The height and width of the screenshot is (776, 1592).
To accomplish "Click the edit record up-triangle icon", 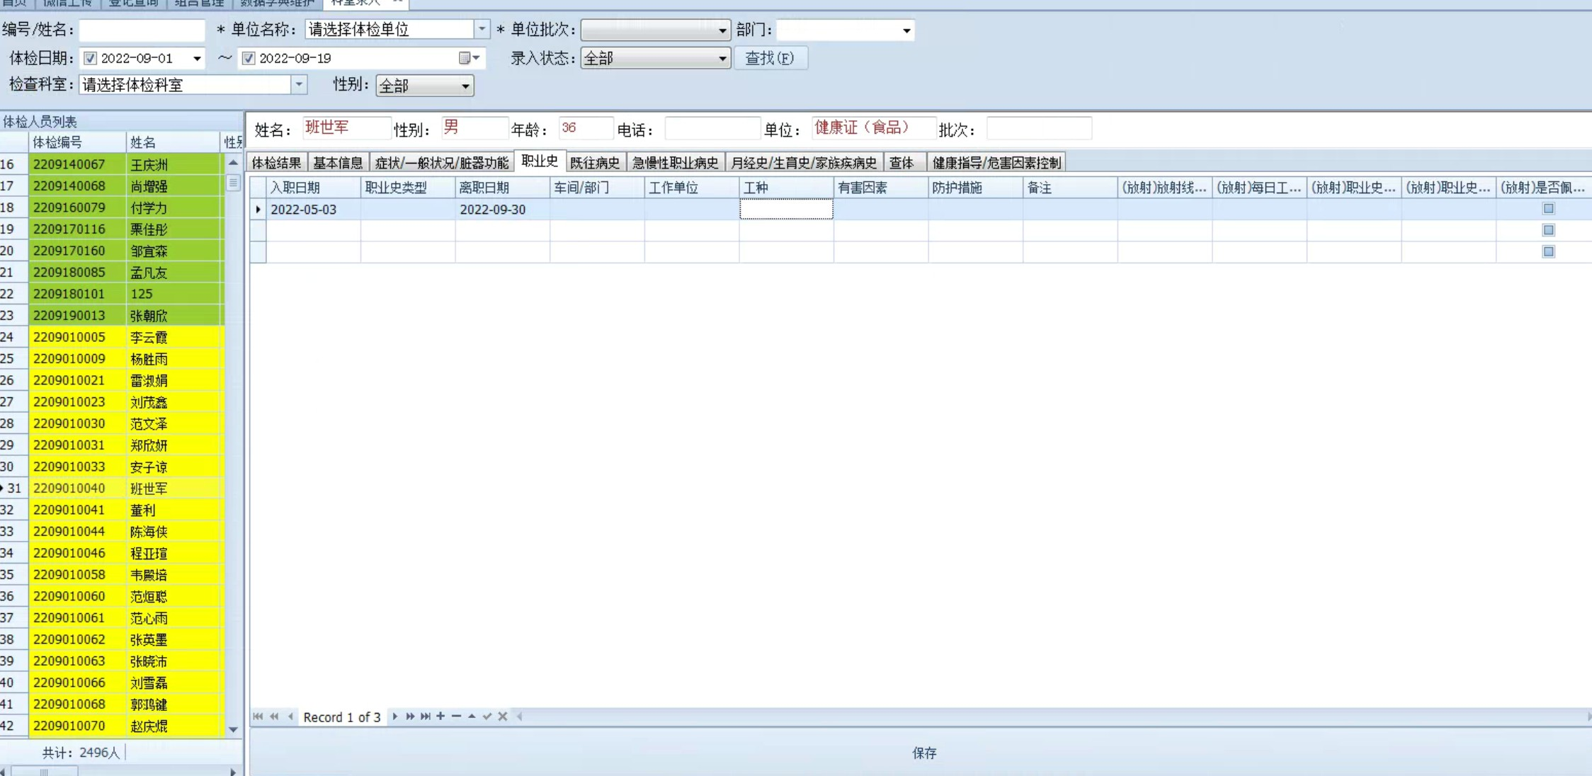I will [x=472, y=717].
